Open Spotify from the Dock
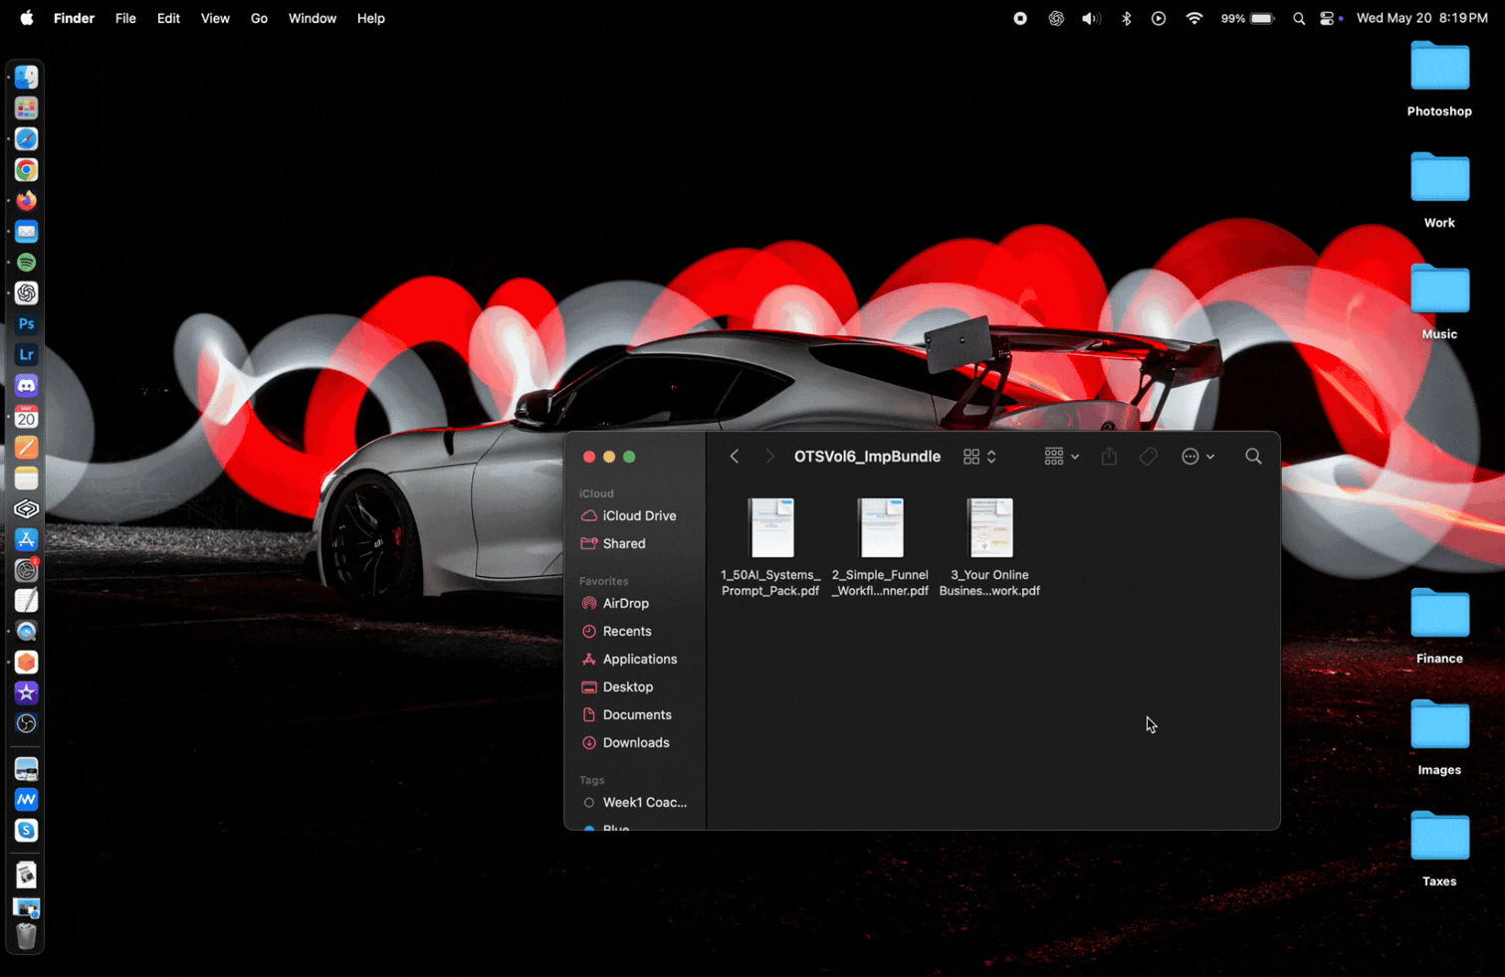The height and width of the screenshot is (977, 1505). [27, 263]
